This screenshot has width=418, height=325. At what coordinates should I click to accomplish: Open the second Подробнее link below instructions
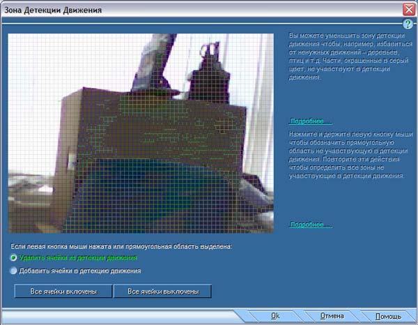[310, 225]
